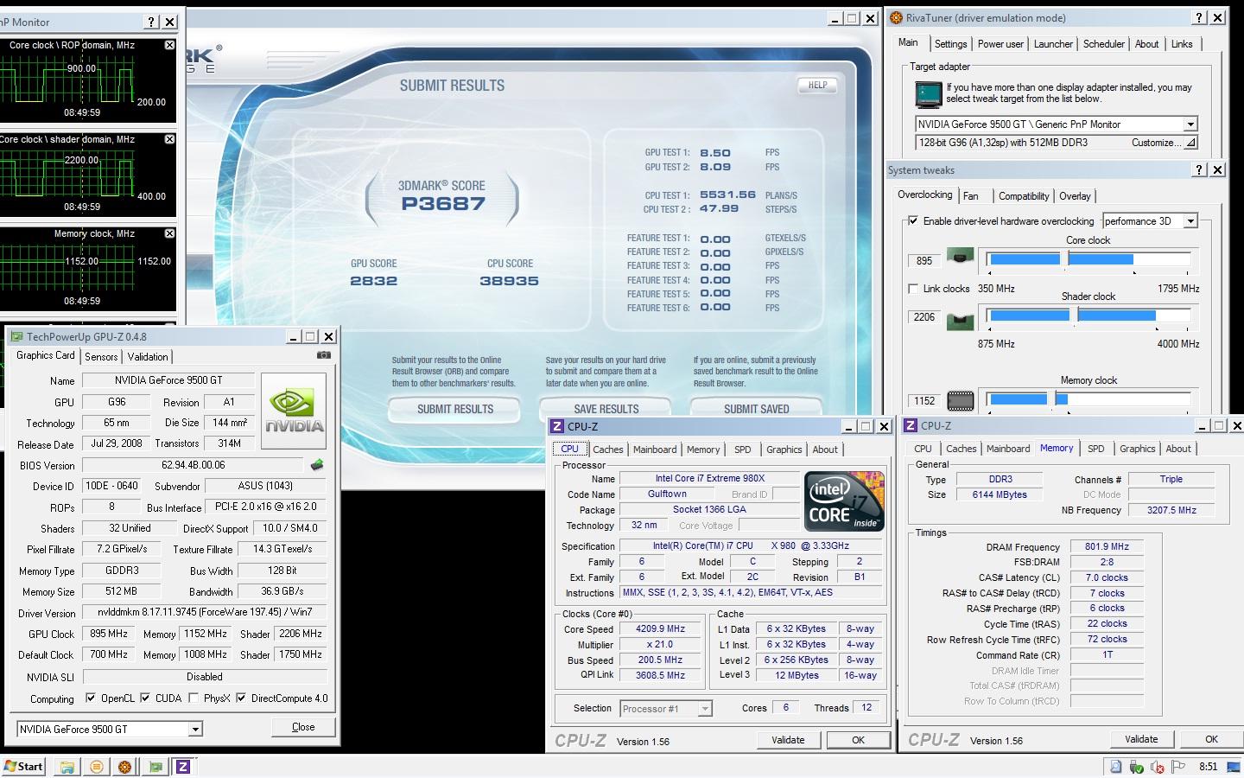Click the SUBMIT SAVED button
This screenshot has width=1244, height=778.
click(x=756, y=409)
